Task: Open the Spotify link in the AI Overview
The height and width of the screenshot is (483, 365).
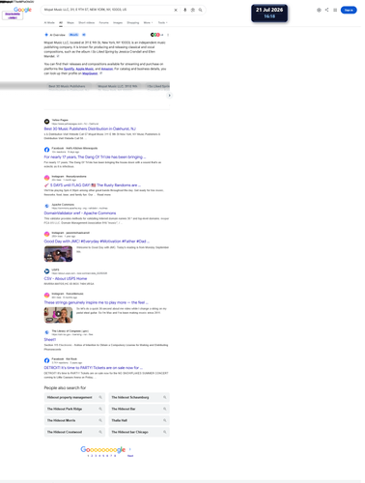Action: click(69, 69)
